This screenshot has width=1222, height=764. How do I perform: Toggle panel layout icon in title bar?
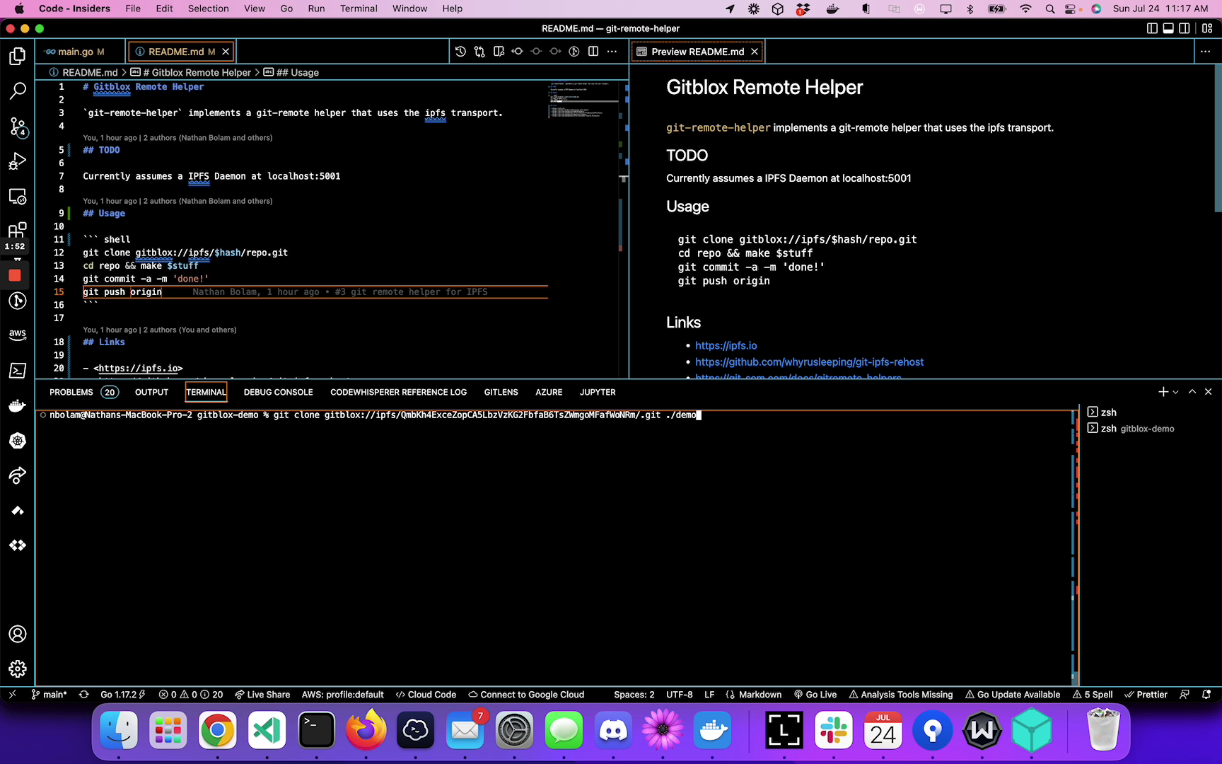tap(1168, 28)
